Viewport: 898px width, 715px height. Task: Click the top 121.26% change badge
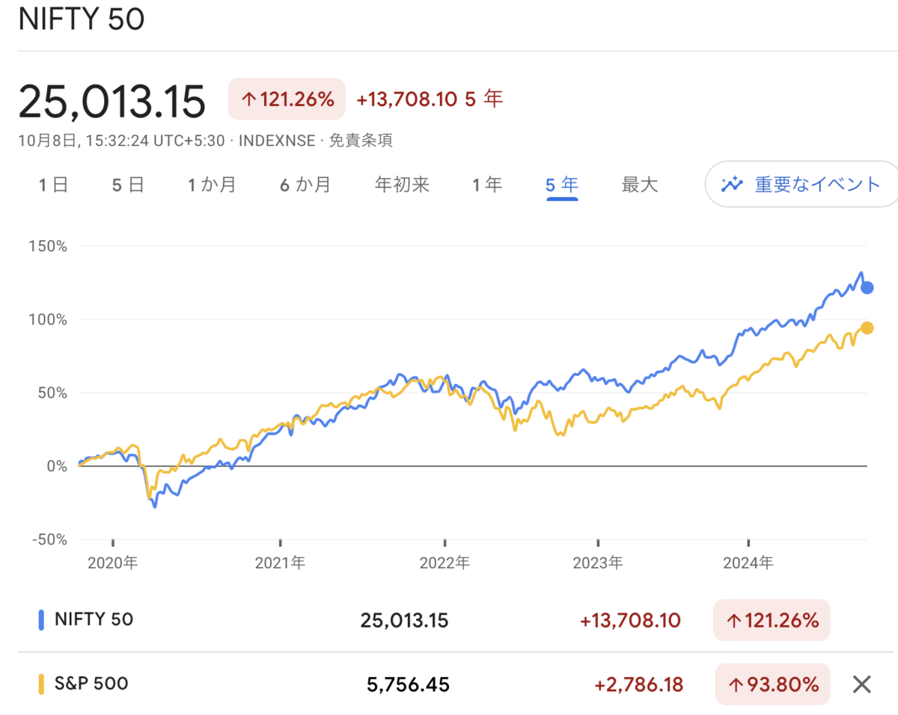coord(287,99)
